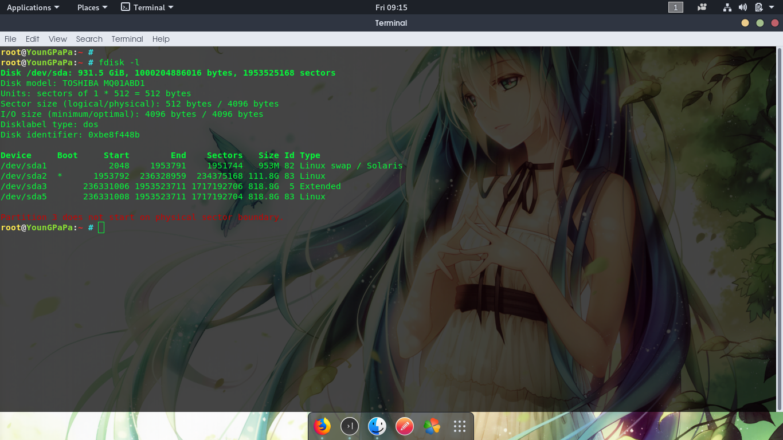This screenshot has width=783, height=440.
Task: Show all applications grid
Action: coord(460,426)
